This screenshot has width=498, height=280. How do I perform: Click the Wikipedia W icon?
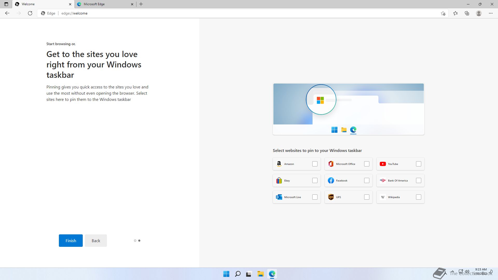(383, 197)
